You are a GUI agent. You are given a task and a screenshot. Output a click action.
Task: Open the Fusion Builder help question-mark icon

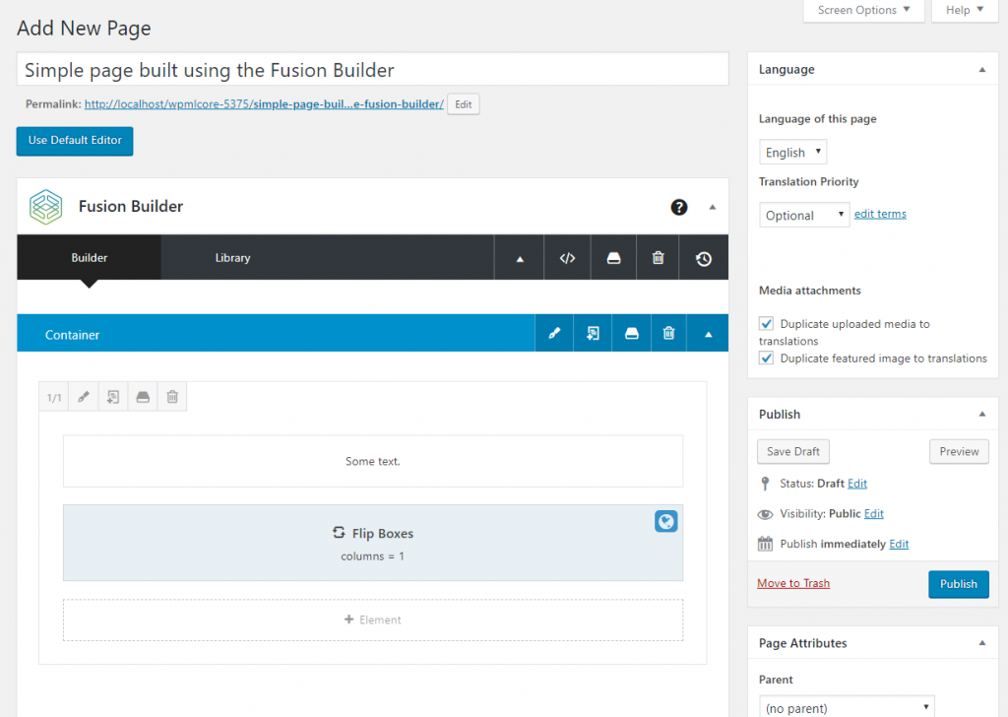click(679, 207)
